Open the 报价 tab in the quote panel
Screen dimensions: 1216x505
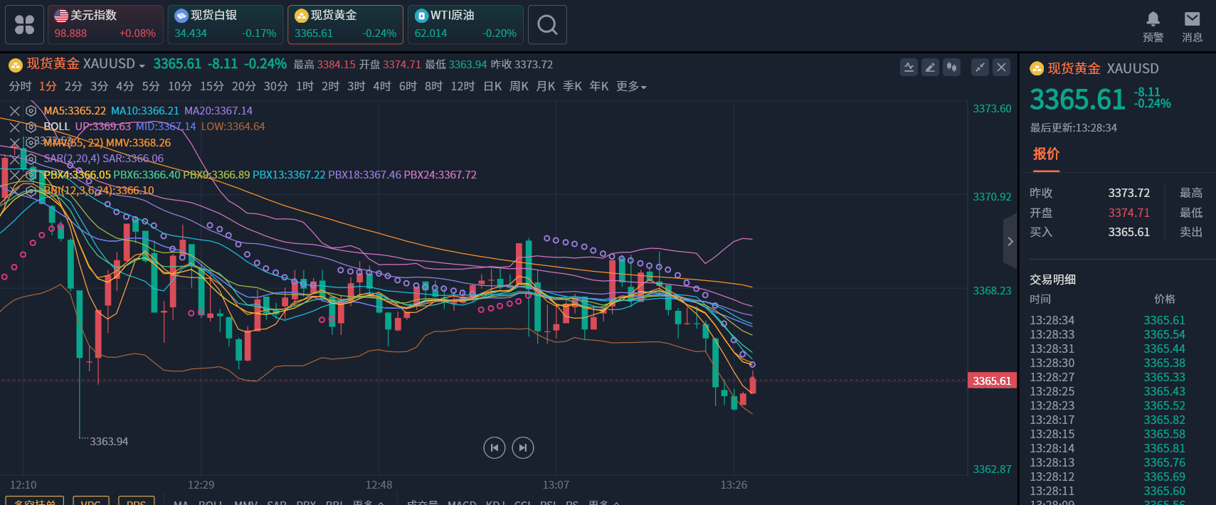coord(1046,154)
